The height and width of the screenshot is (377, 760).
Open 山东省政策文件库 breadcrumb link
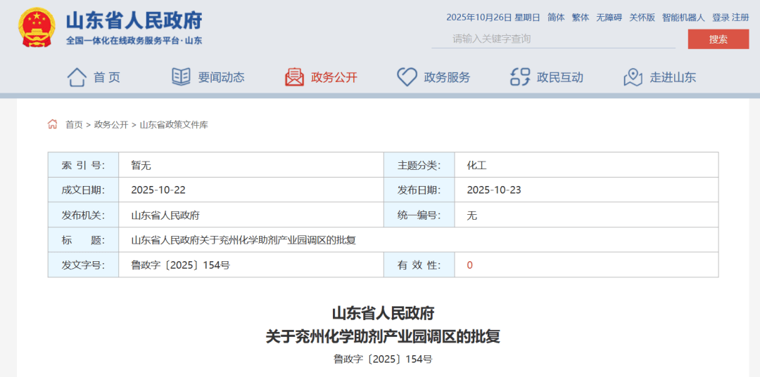(x=174, y=125)
